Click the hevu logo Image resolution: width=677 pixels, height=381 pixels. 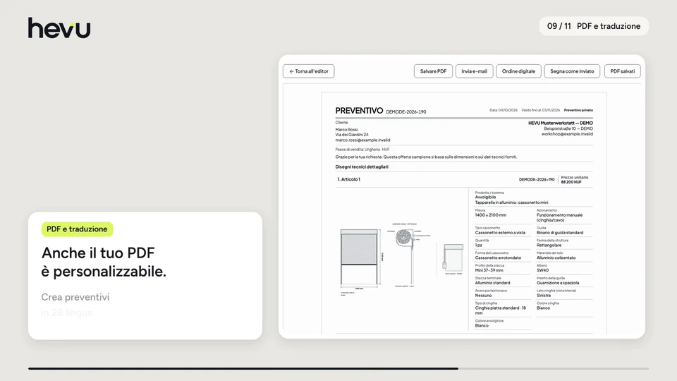[59, 28]
